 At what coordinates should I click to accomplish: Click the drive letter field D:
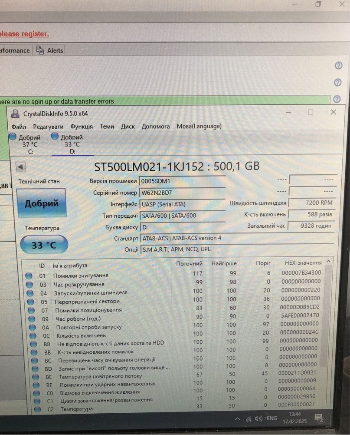click(183, 227)
